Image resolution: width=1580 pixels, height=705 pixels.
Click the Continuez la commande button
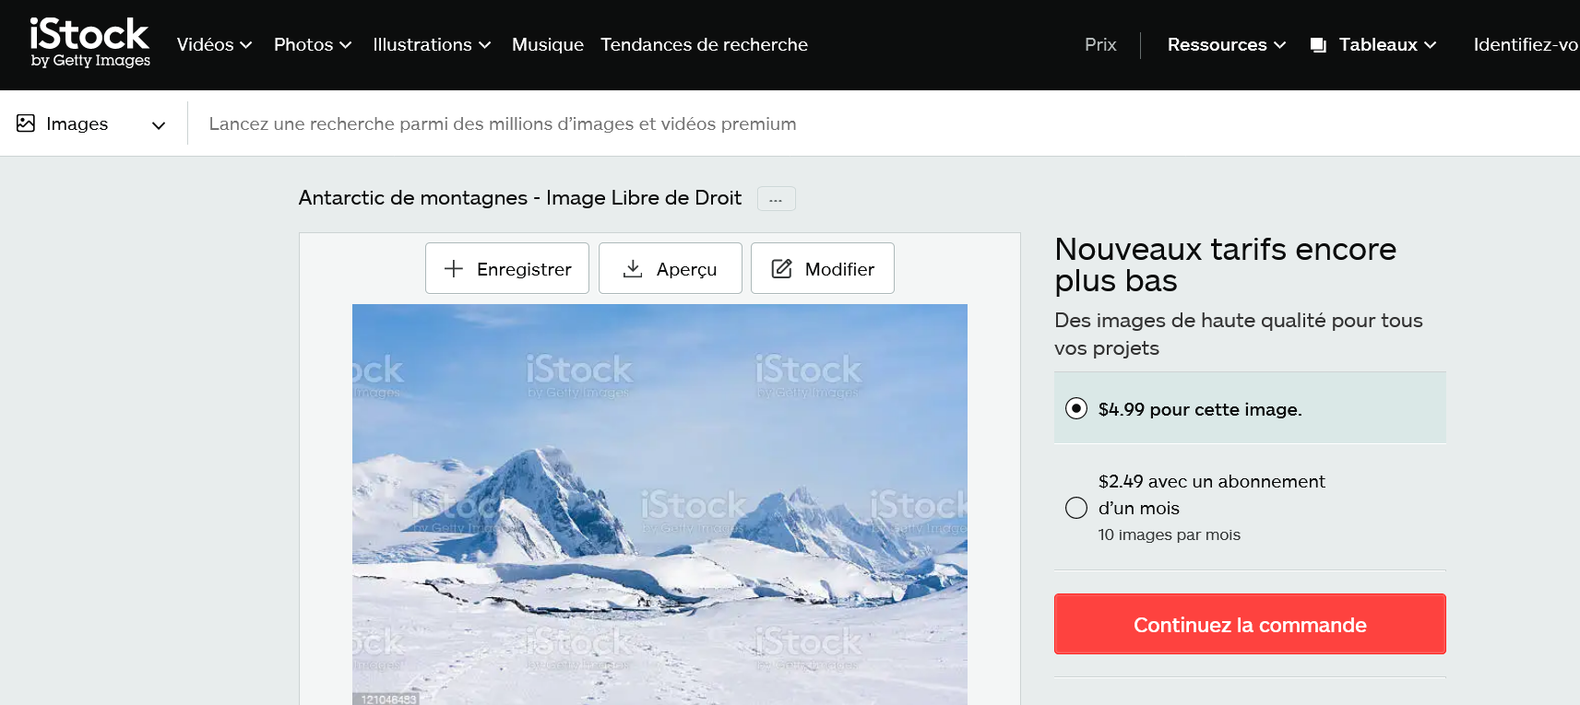click(1250, 624)
